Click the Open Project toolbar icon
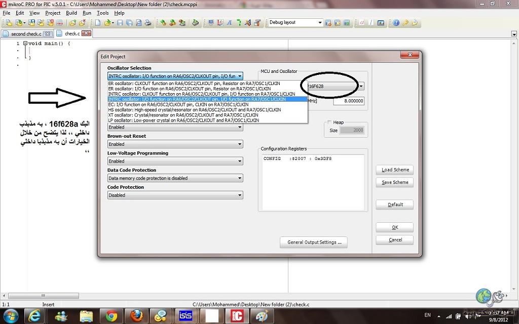The width and height of the screenshot is (519, 324). click(19, 22)
